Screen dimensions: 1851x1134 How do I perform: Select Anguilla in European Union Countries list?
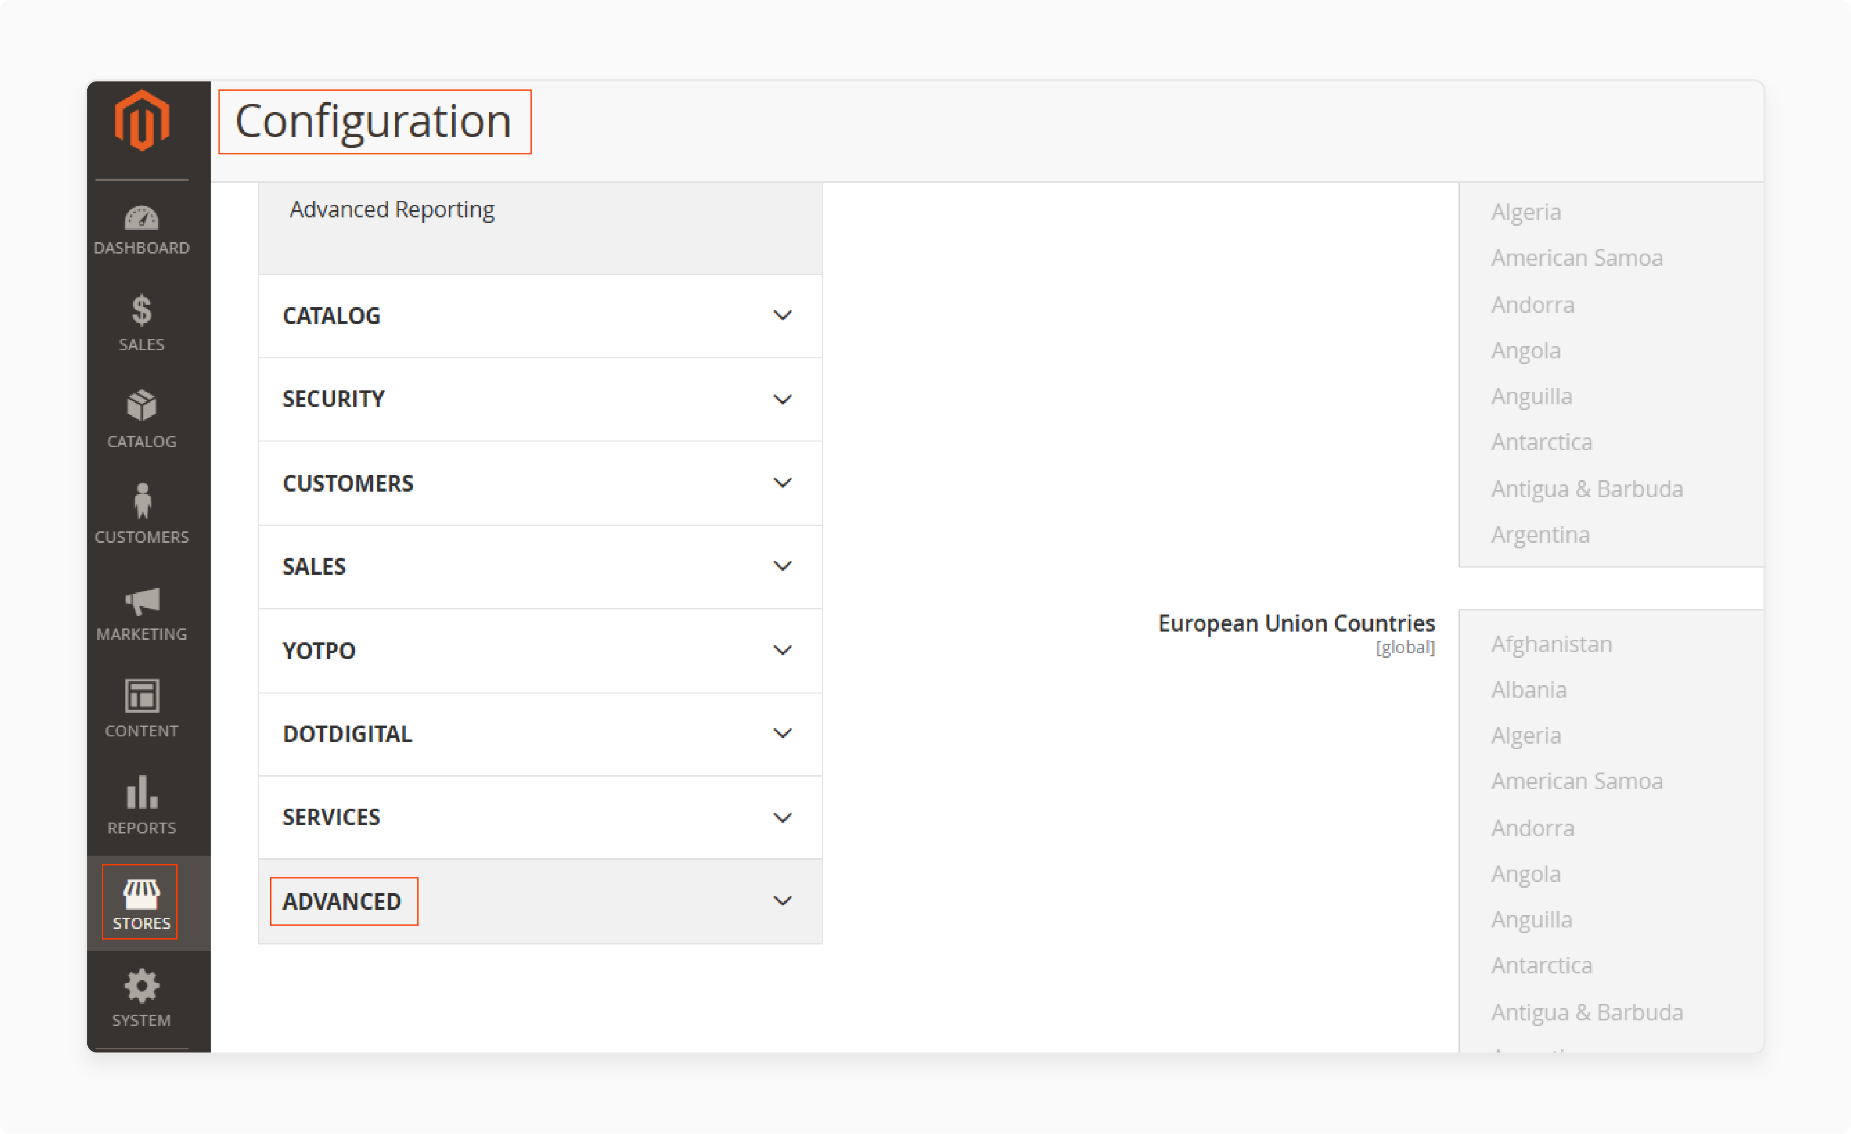[1532, 920]
